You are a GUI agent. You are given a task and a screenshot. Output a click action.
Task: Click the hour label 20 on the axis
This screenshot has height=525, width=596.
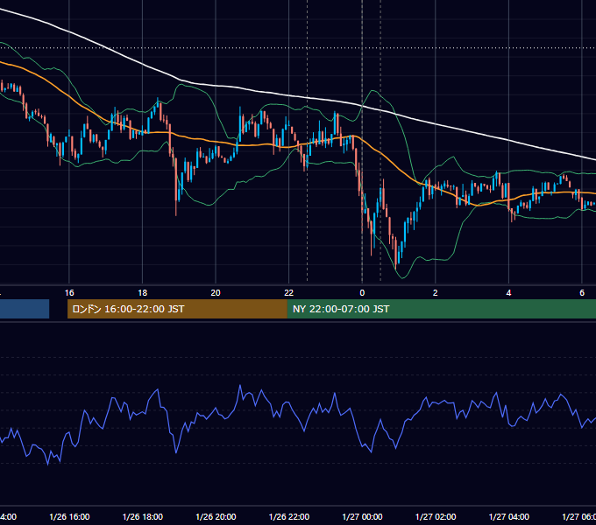point(216,292)
